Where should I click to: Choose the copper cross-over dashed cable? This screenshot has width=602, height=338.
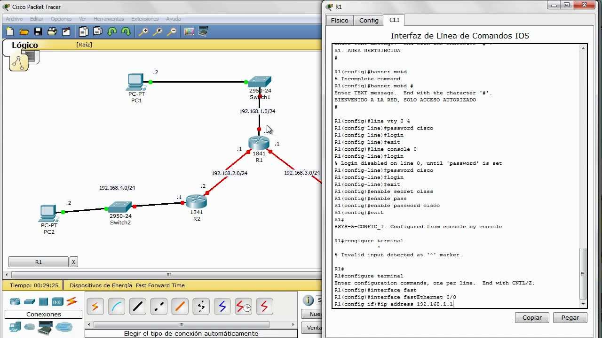[159, 307]
